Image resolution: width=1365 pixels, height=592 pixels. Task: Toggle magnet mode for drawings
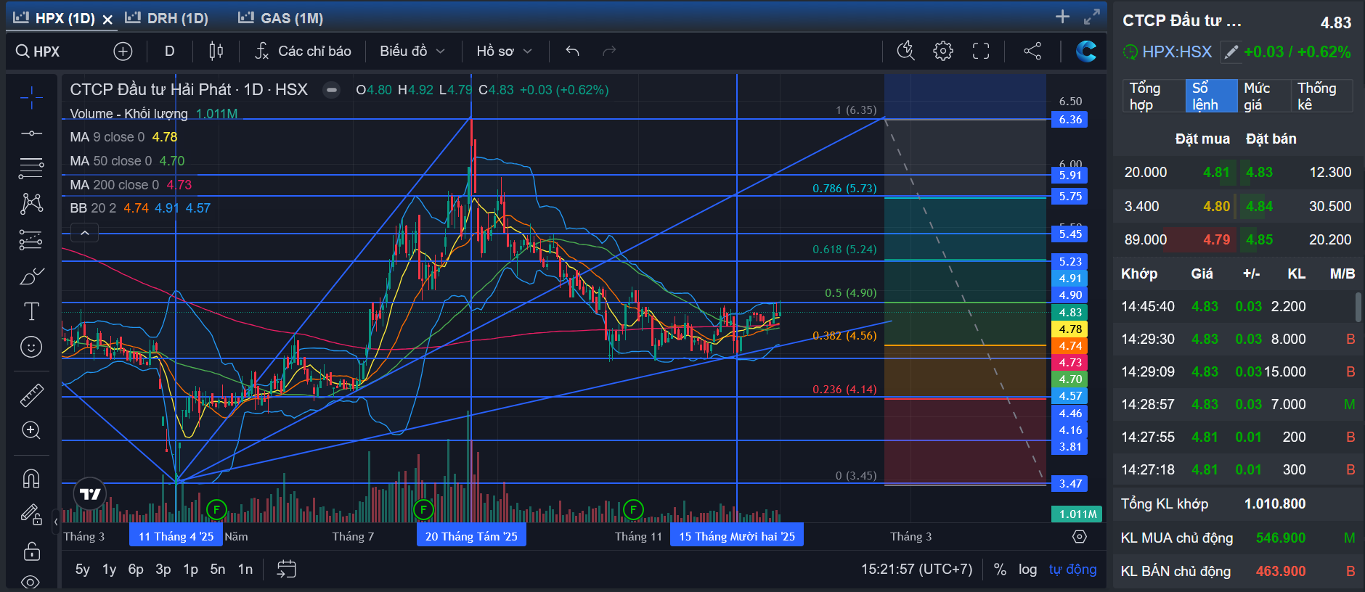(x=31, y=478)
